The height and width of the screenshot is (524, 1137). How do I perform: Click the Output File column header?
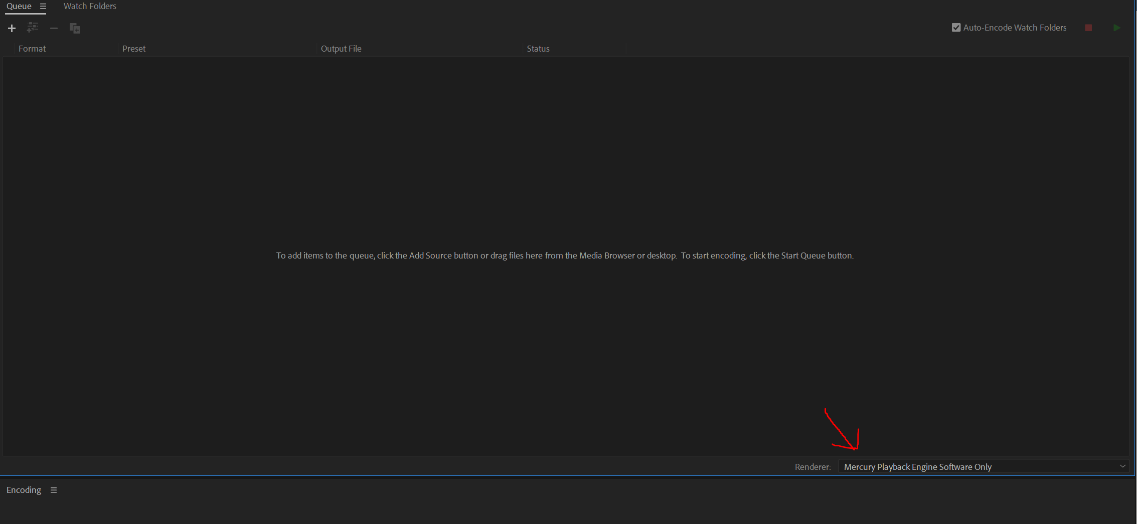(x=341, y=49)
